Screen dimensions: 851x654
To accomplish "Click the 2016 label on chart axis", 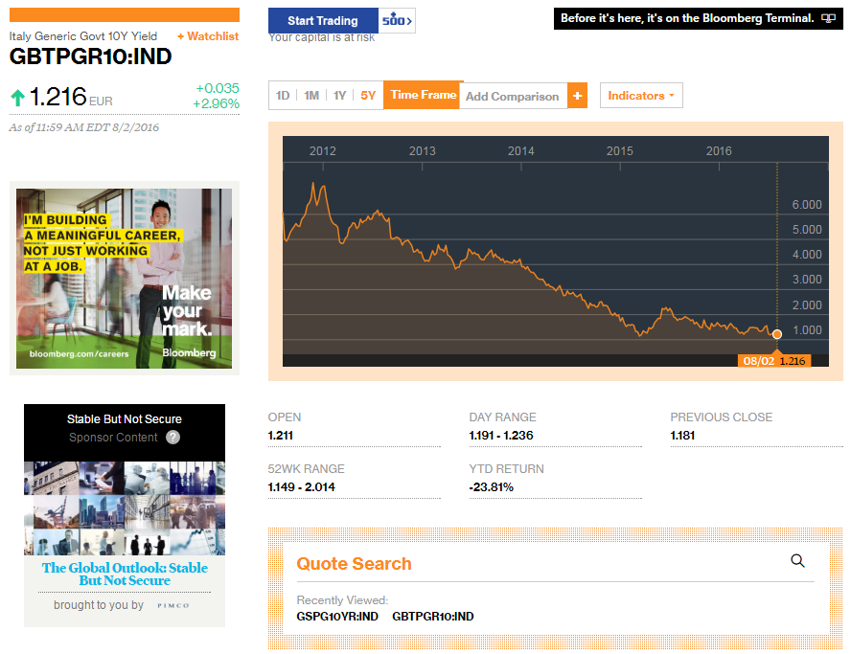I will (x=719, y=150).
